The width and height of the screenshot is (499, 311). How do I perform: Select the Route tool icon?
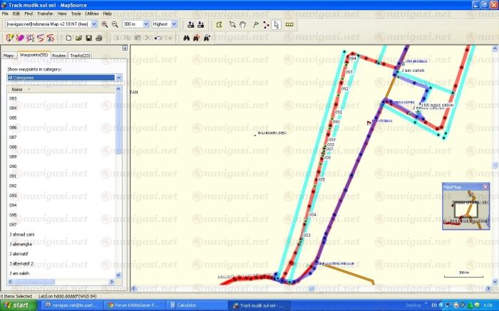point(266,23)
